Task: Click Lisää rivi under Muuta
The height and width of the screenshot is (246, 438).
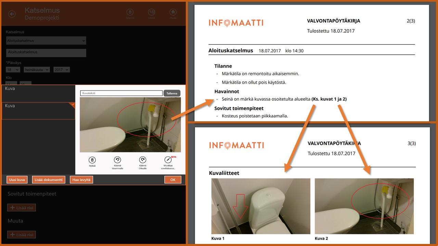Action: tap(22, 235)
